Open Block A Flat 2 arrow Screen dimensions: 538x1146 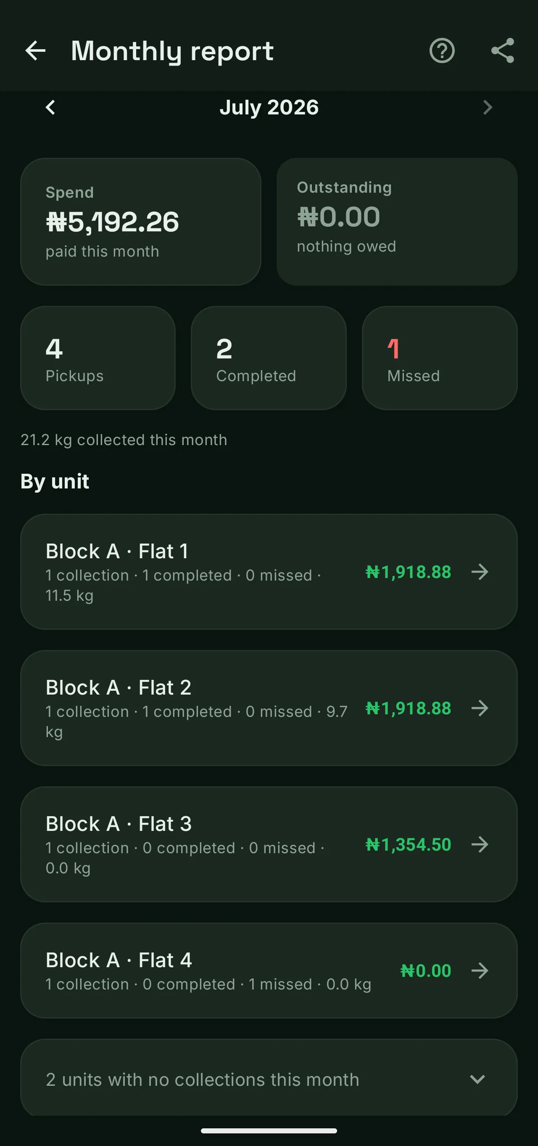tap(480, 708)
